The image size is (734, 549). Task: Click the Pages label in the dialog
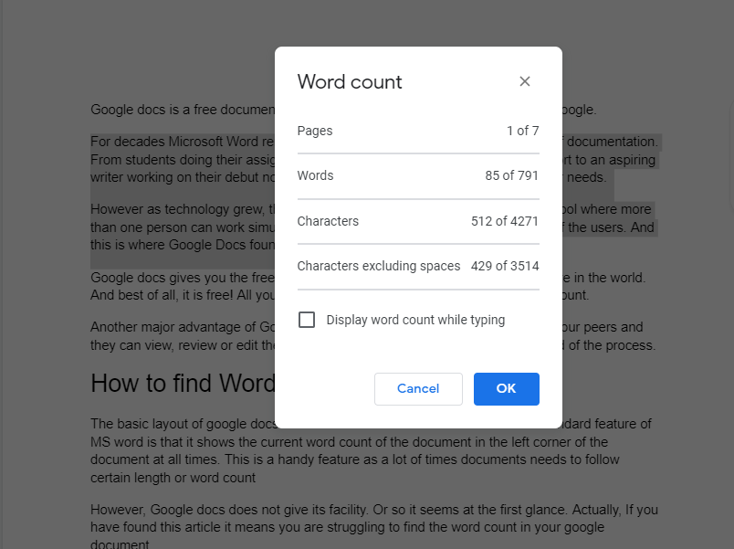pyautogui.click(x=314, y=131)
